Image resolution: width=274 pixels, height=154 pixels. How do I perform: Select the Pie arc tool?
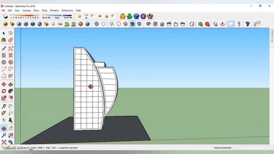(x=11, y=69)
